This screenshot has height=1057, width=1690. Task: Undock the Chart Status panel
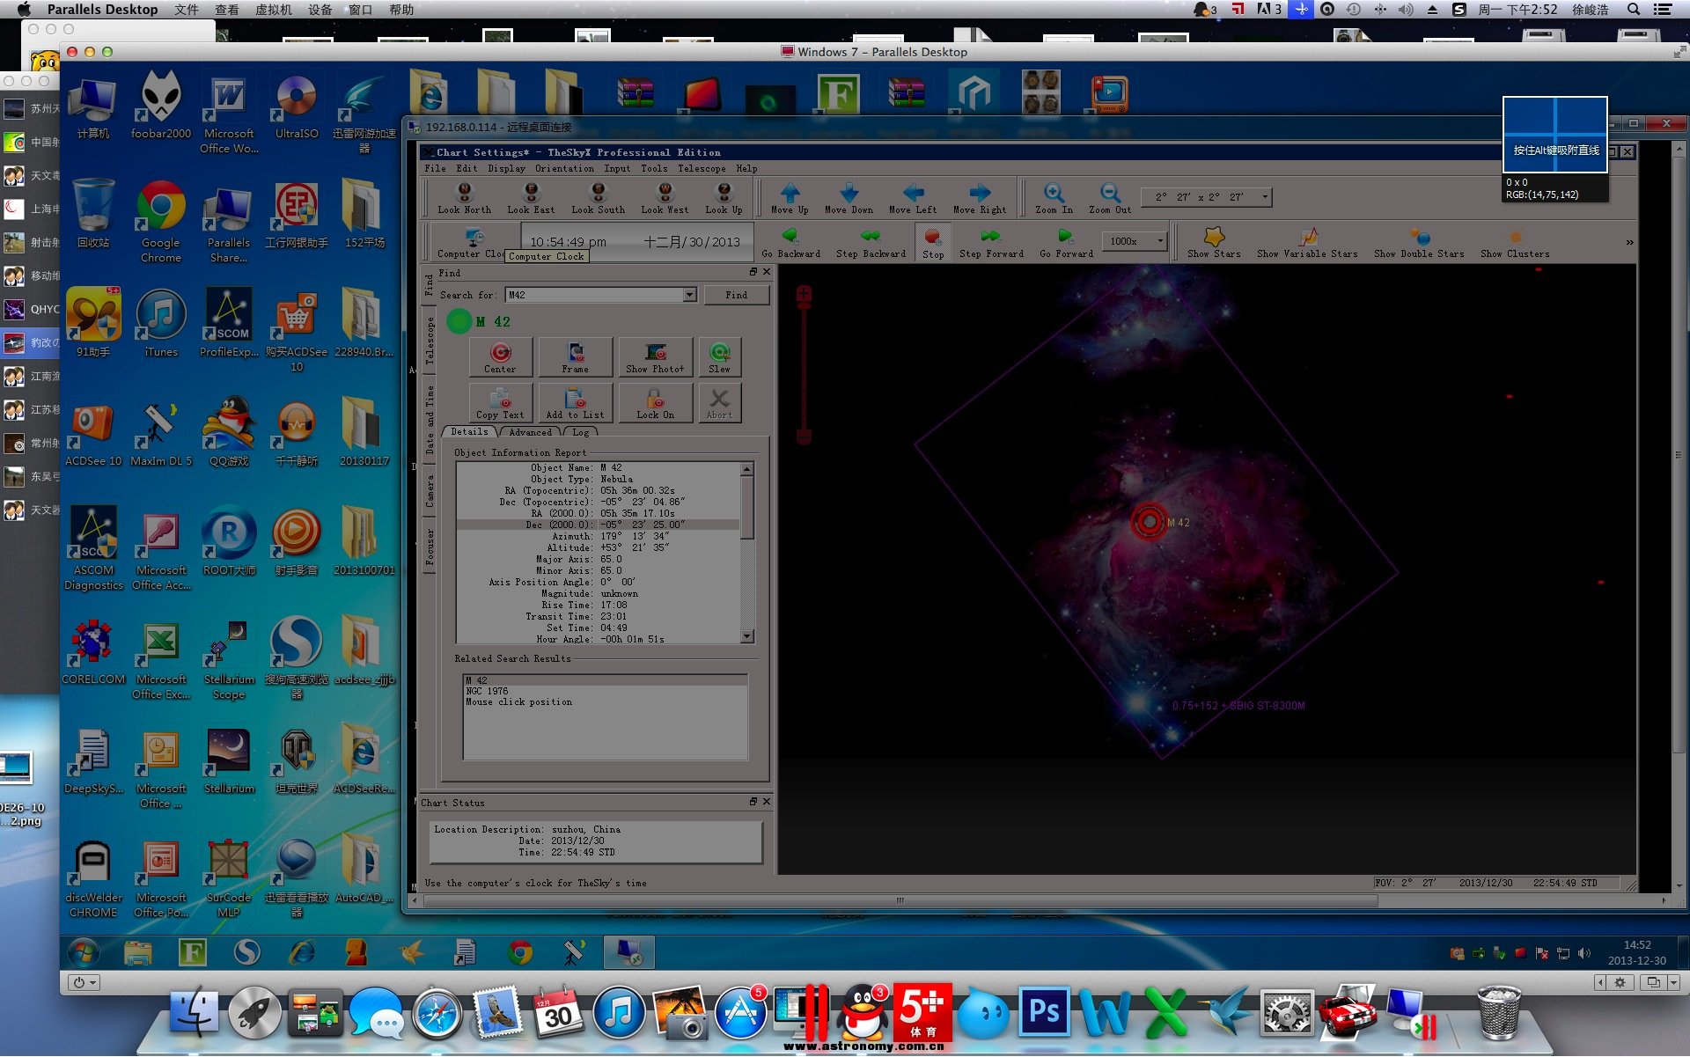click(753, 801)
